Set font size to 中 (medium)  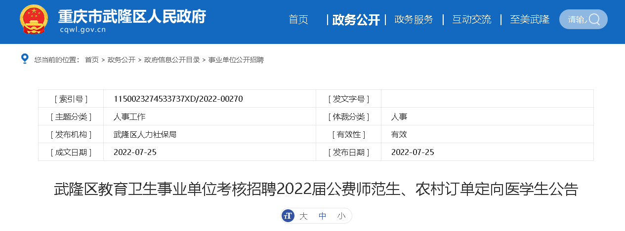coord(322,216)
